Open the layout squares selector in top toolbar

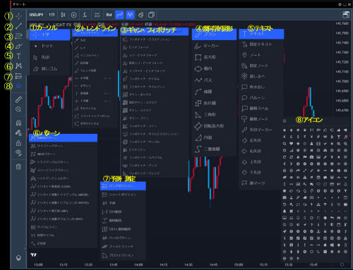[x=151, y=15]
